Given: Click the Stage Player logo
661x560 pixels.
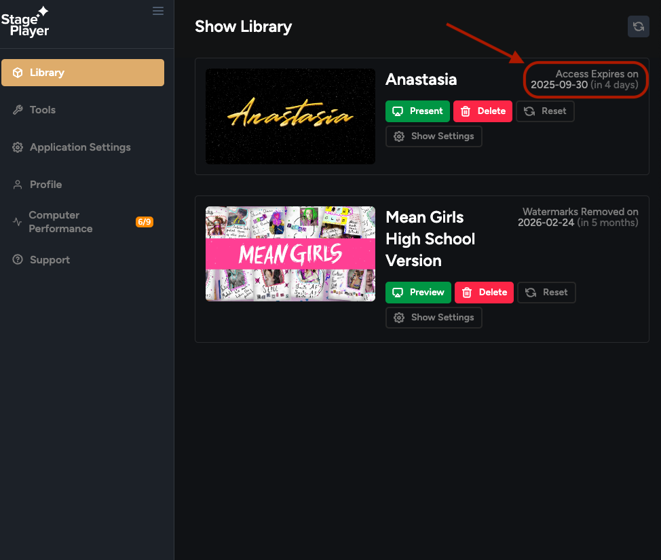Looking at the screenshot, I should [x=25, y=22].
